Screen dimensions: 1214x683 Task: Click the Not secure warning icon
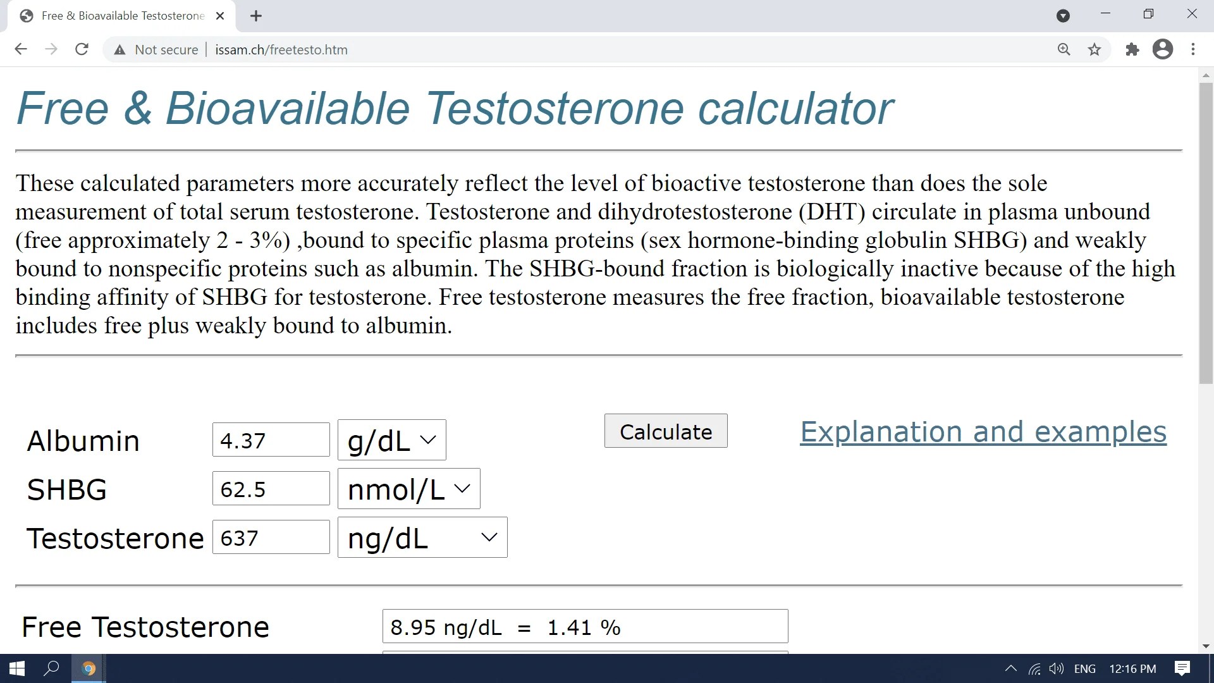[120, 50]
